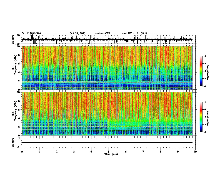Click the time axis tick label "1"
Image resolution: width=220 pixels, height=170 pixels.
pos(39,152)
